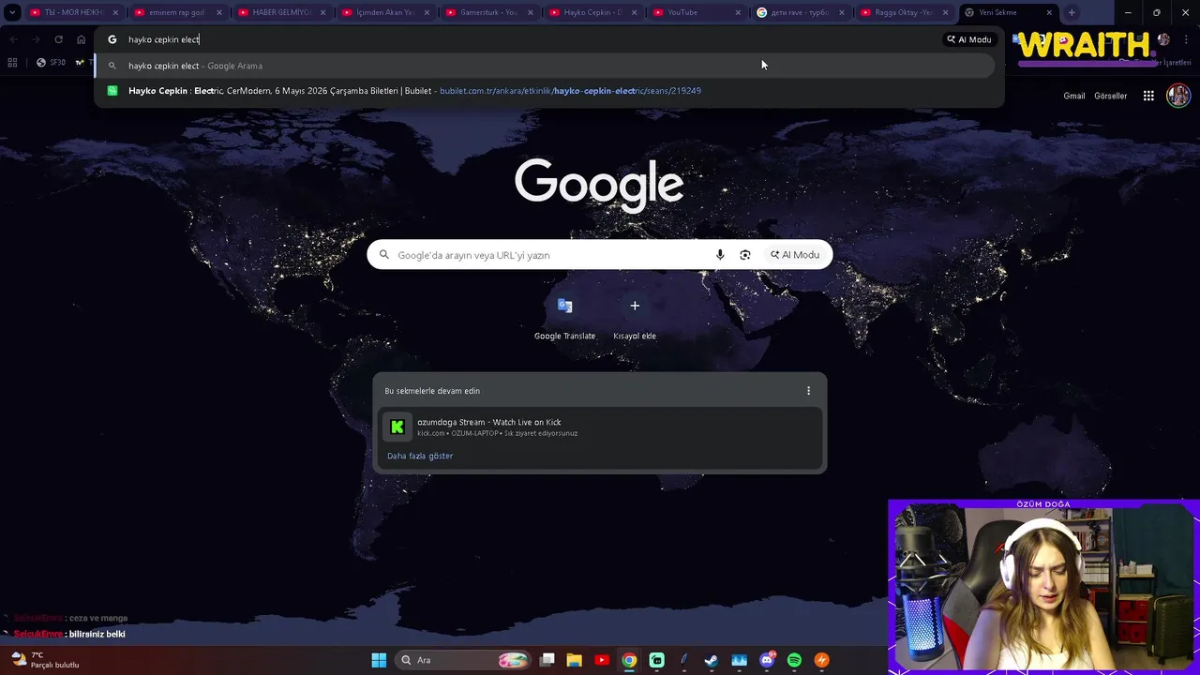
Task: Click the Windows taskbar Ara search box
Action: 465,660
